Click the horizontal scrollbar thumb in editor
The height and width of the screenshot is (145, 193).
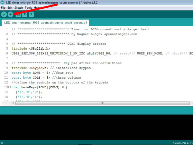click(103, 103)
